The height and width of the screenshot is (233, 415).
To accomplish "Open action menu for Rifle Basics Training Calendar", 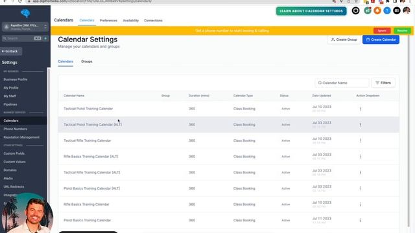I will pyautogui.click(x=361, y=205).
